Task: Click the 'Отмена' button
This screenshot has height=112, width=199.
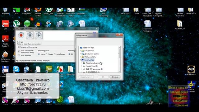Action: click(x=115, y=77)
